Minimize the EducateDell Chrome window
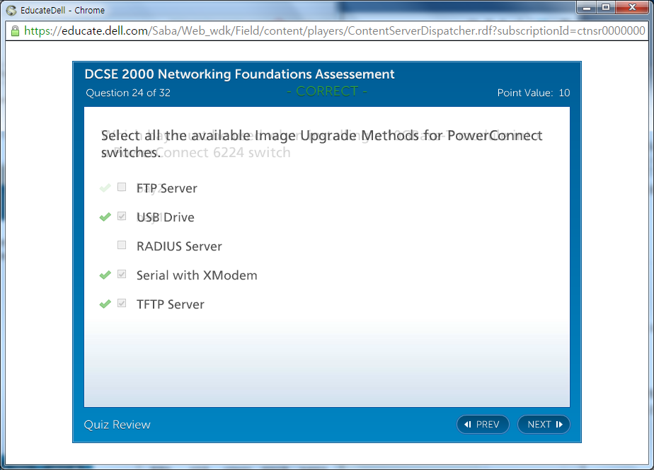 coord(587,8)
